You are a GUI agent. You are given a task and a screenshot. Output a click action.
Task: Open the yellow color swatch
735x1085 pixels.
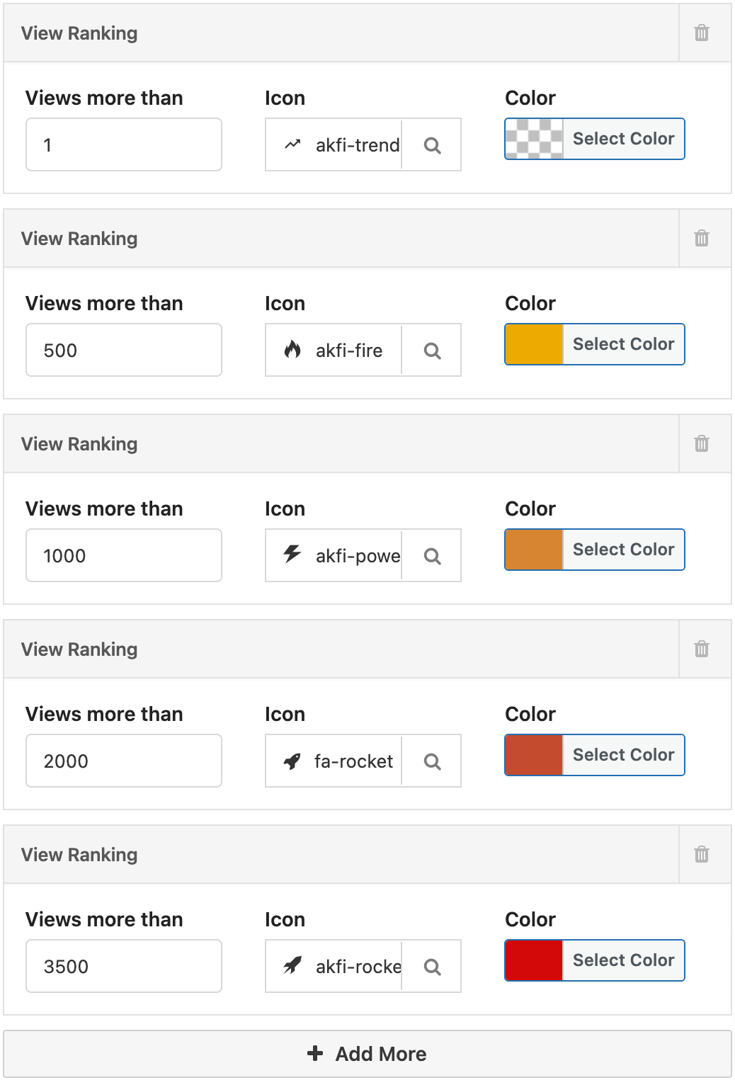534,344
